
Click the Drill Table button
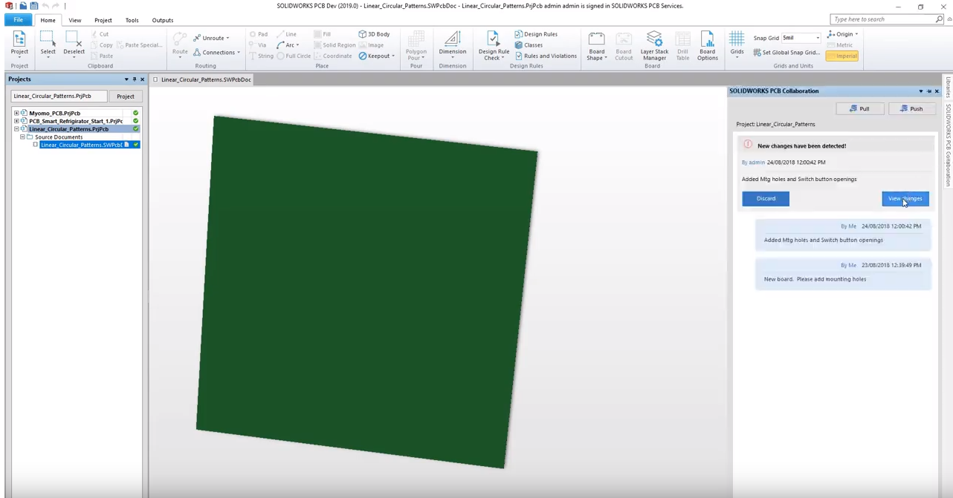point(682,45)
